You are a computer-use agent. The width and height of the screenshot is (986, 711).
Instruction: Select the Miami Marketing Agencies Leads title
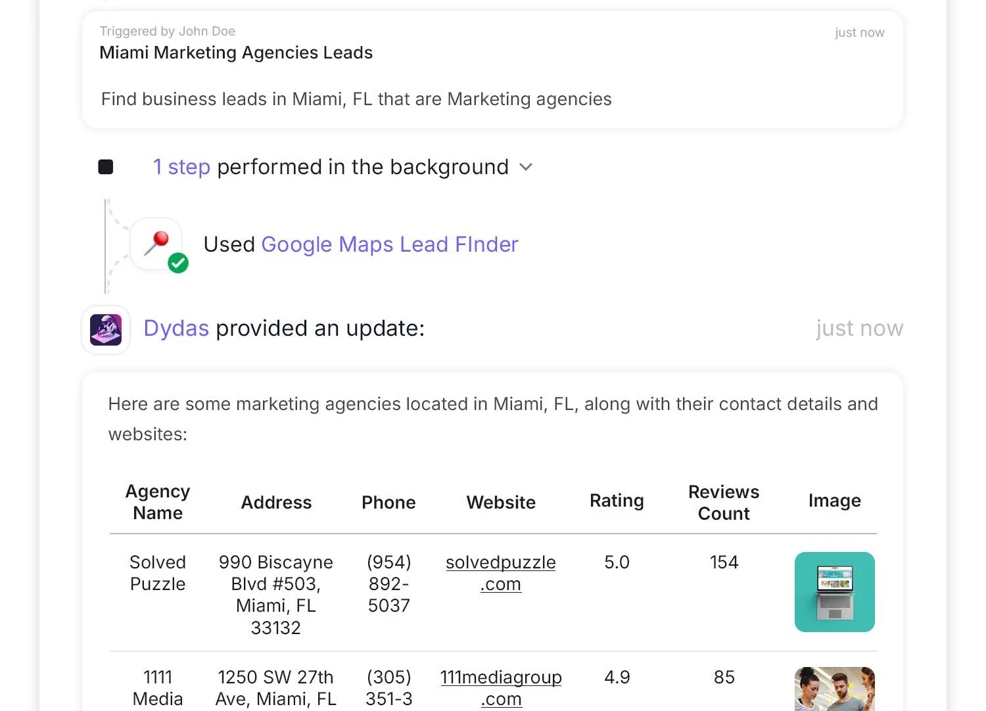(x=236, y=53)
